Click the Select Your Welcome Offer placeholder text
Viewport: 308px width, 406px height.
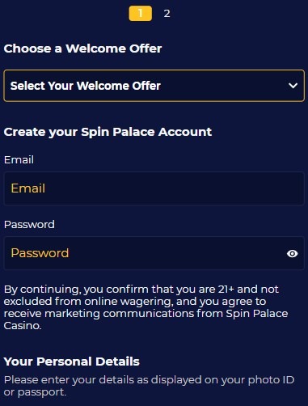click(86, 86)
